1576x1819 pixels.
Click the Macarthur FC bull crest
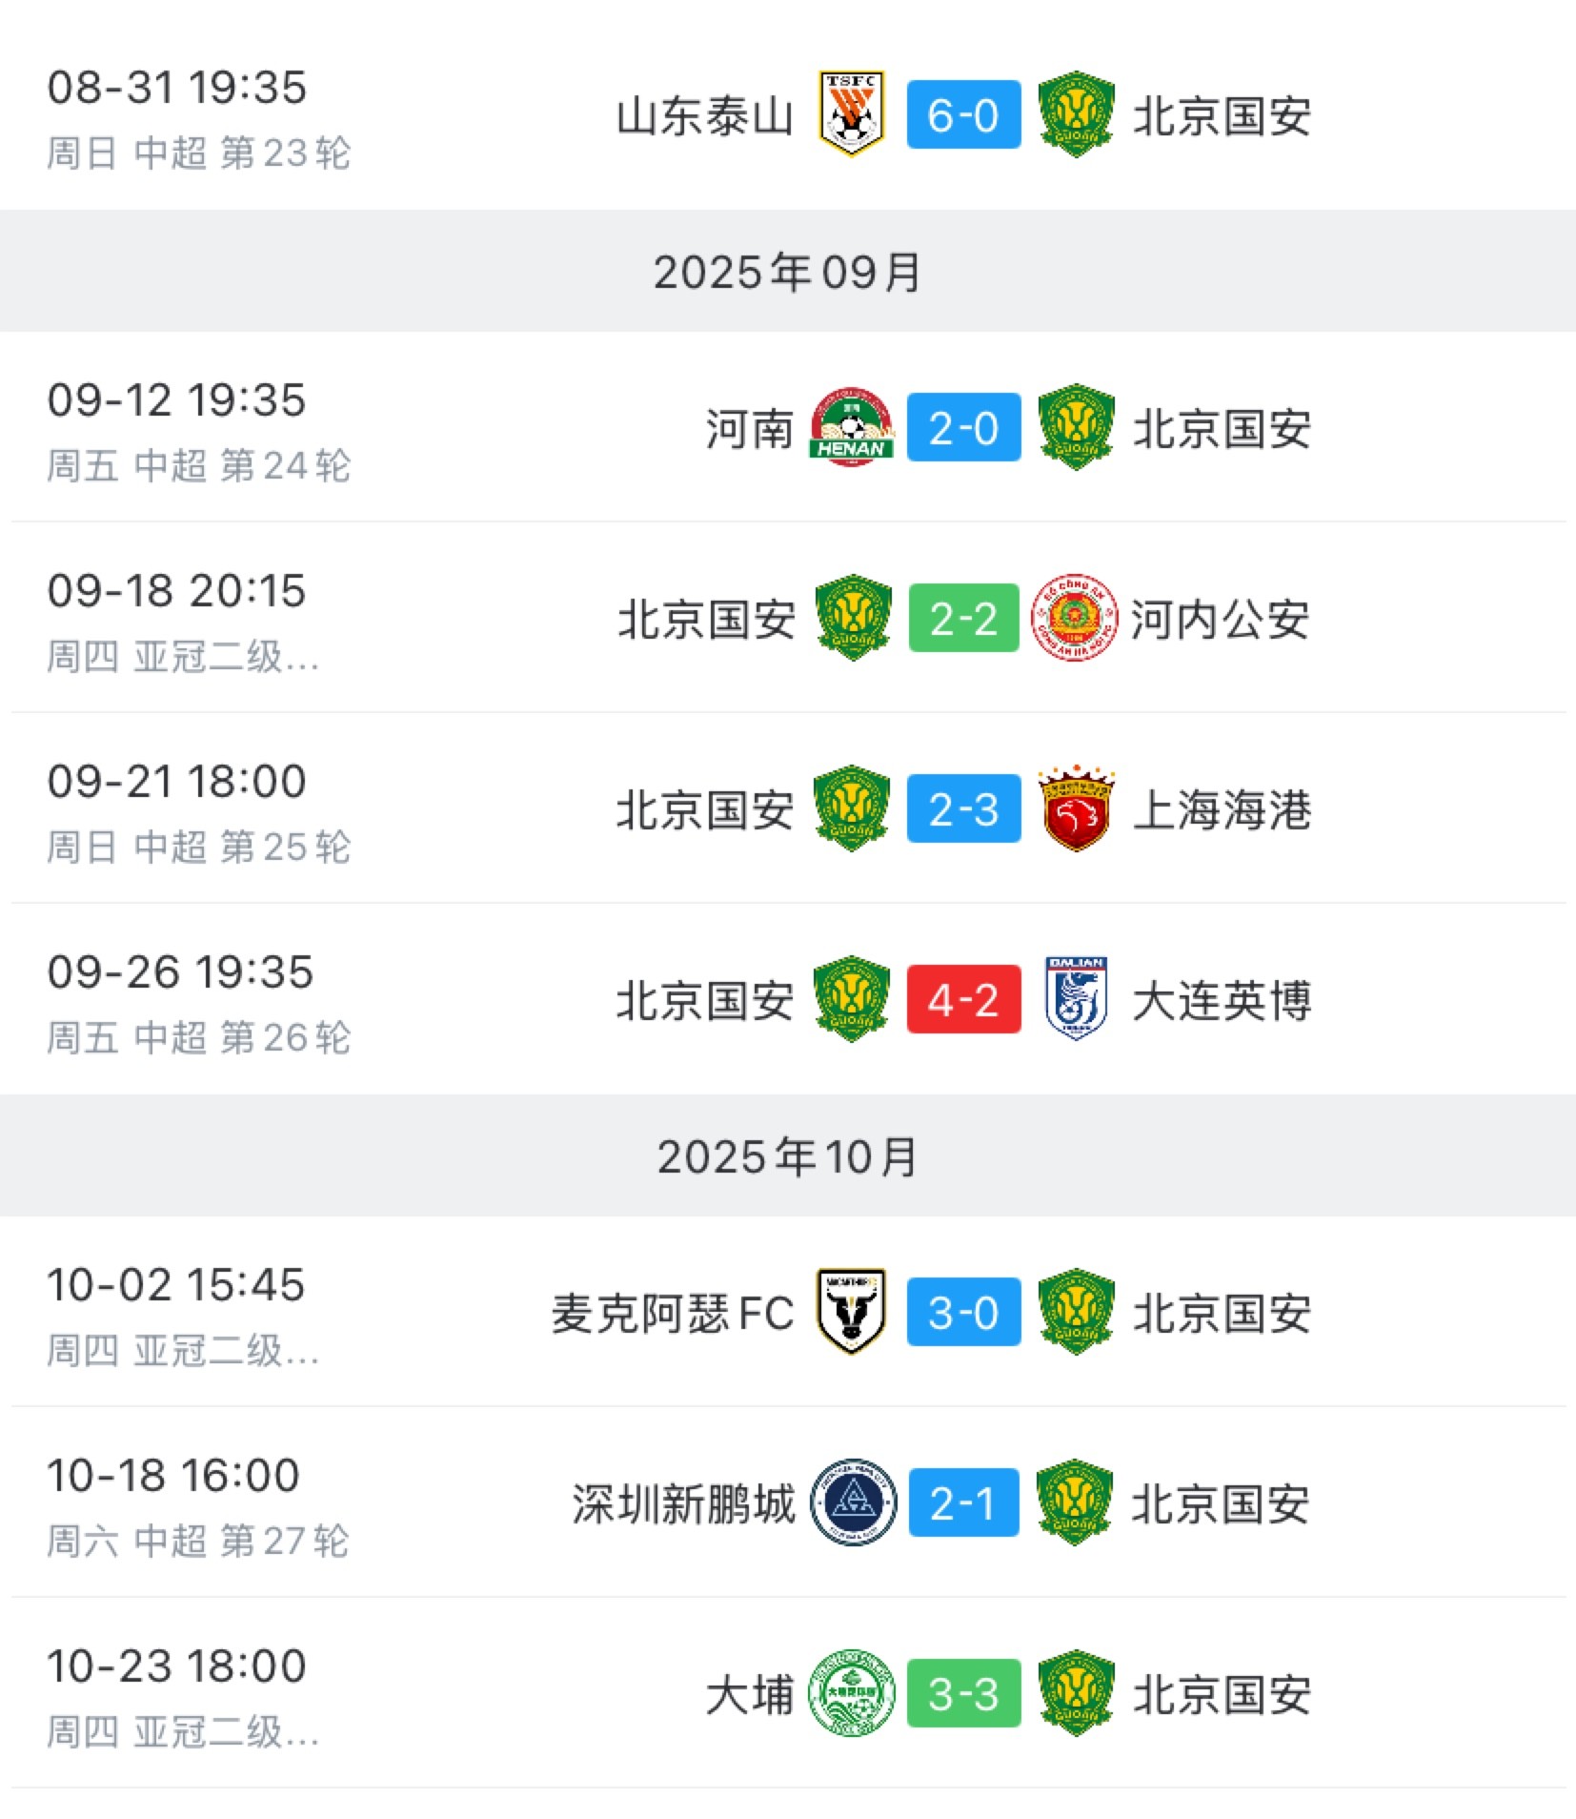click(852, 1312)
